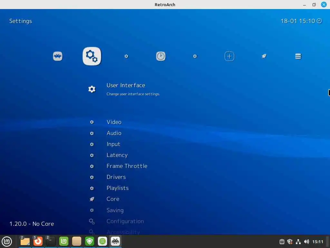Open the Core settings entry
Screen dimensions: 330x248
coord(113,199)
